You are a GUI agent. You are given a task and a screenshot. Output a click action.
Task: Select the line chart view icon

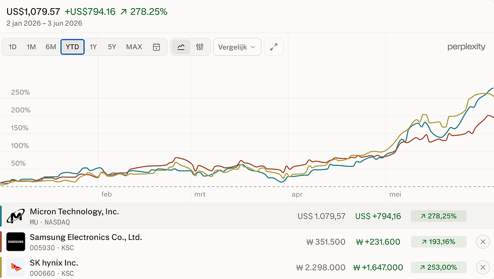[x=181, y=47]
